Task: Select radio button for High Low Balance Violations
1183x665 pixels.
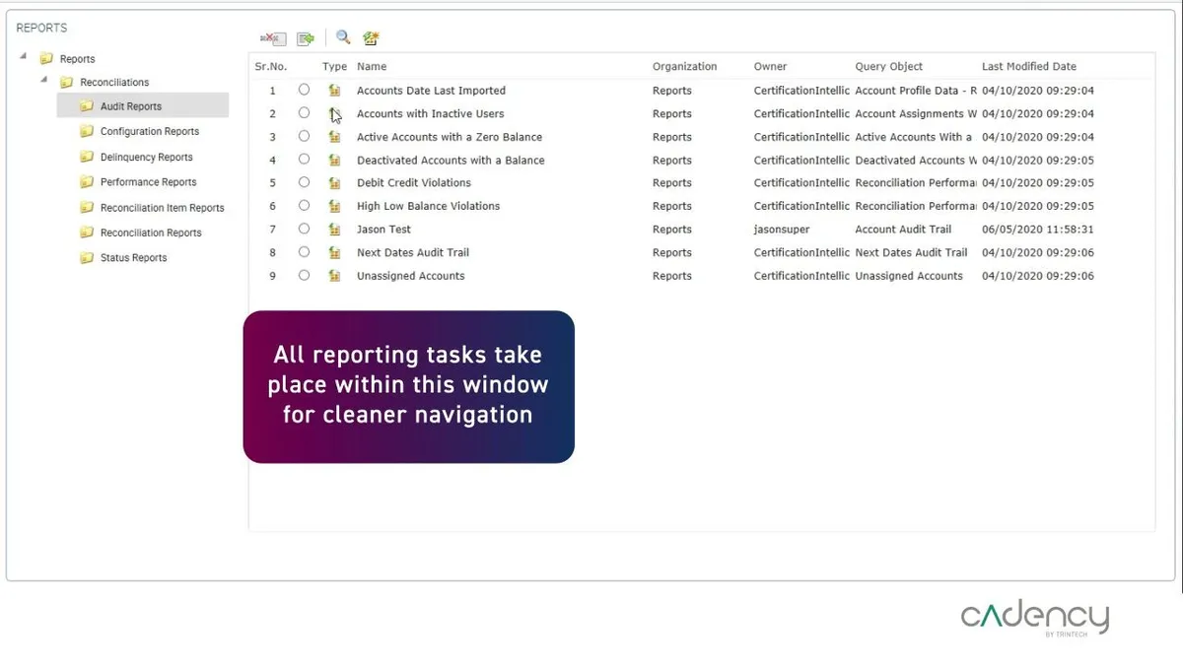Action: 304,205
